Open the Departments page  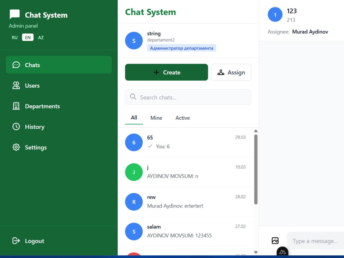(59, 106)
